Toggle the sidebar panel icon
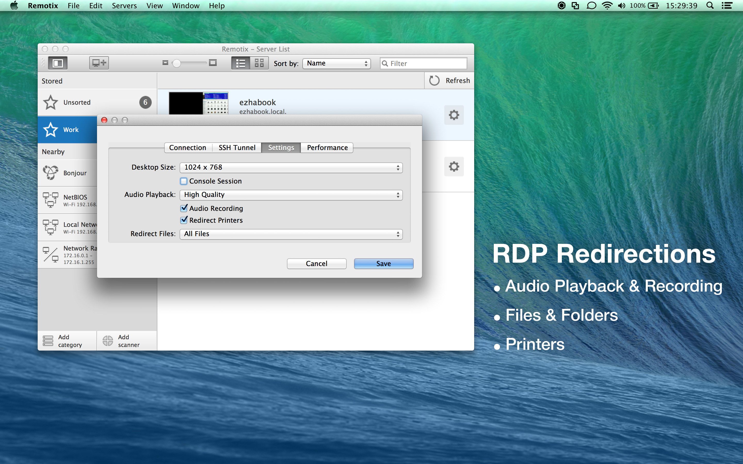This screenshot has width=743, height=464. tap(58, 63)
